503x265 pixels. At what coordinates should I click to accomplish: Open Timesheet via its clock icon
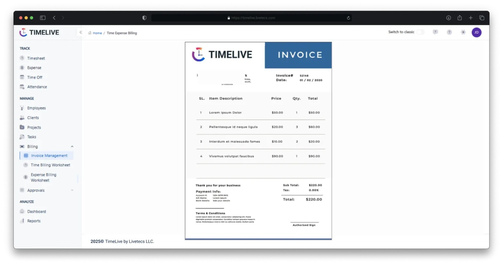22,58
